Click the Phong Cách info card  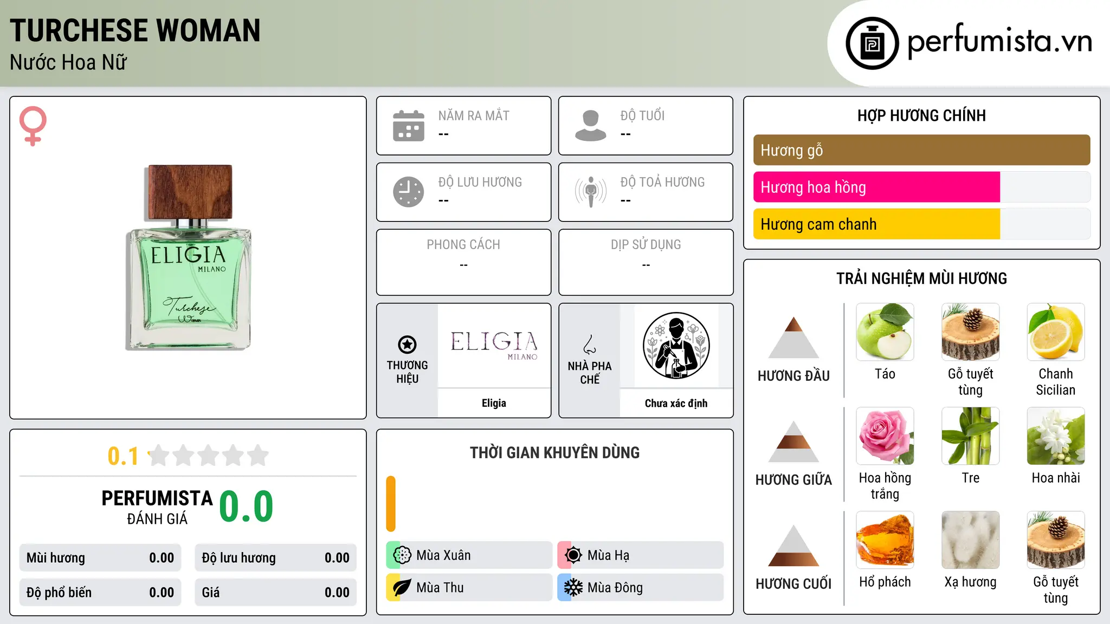(464, 262)
